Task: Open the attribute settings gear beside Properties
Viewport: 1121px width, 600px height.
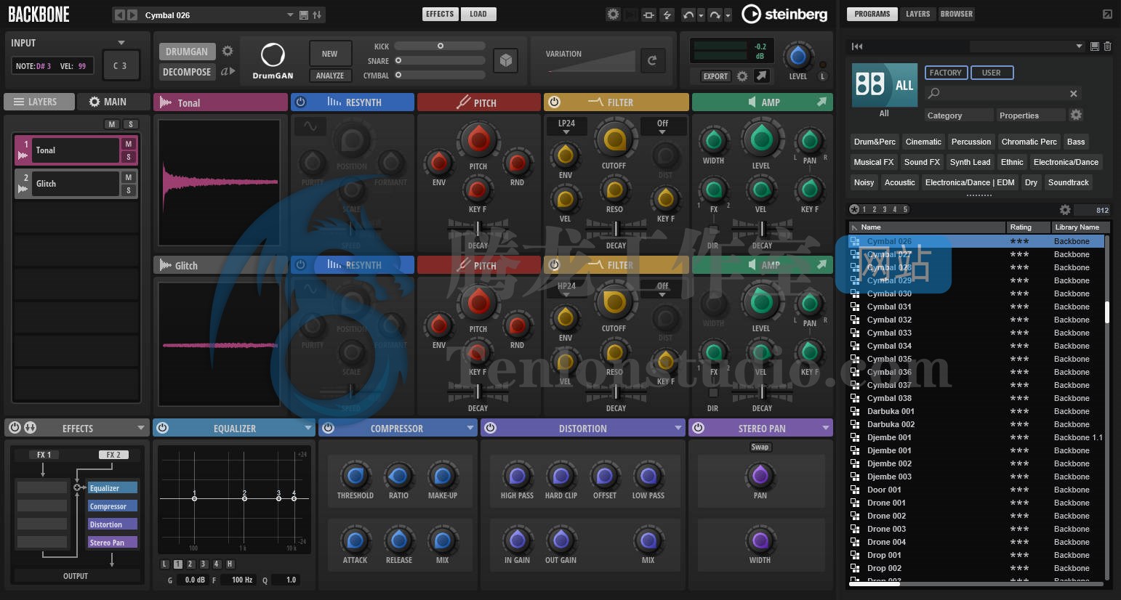Action: click(1076, 115)
